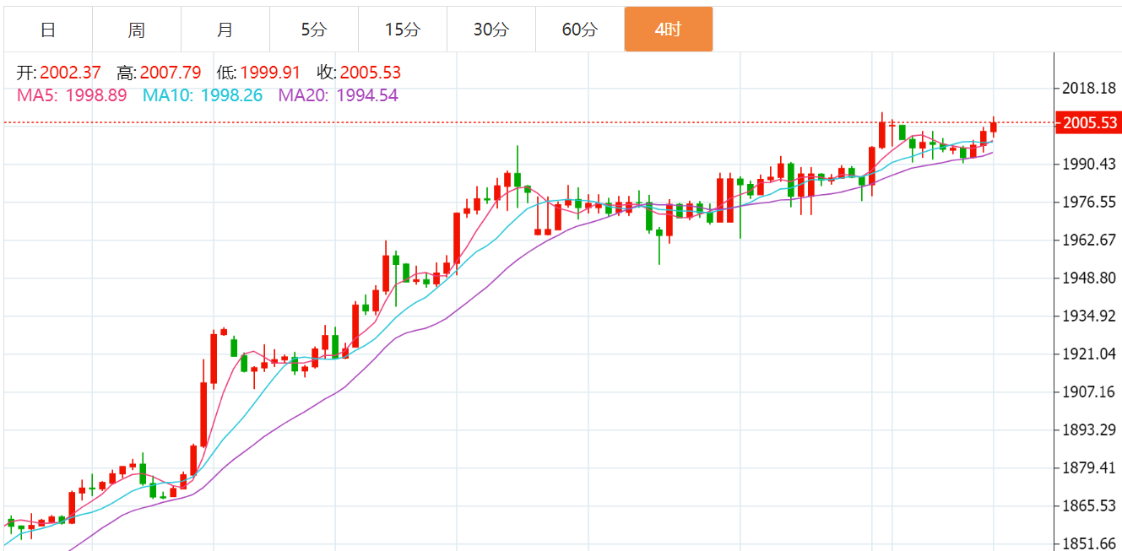This screenshot has width=1122, height=551.
Task: Click the high price 2007.79 value
Action: (171, 73)
